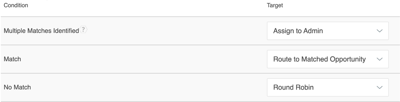Viewport: 400px width, 102px height.
Task: Open the Assign to Admin dropdown
Action: point(328,31)
